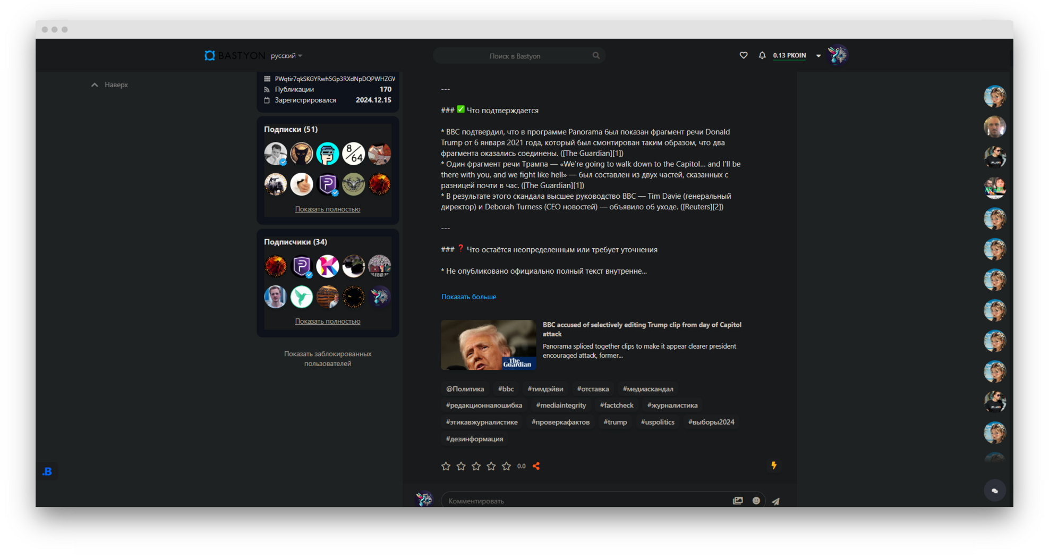Rate the post one star
This screenshot has width=1049, height=558.
pos(446,466)
